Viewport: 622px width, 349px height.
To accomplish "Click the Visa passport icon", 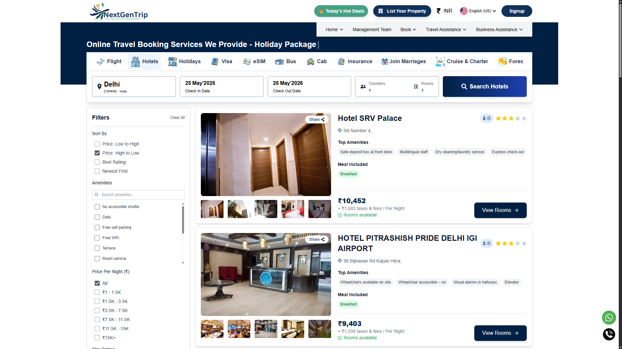I will [x=215, y=62].
